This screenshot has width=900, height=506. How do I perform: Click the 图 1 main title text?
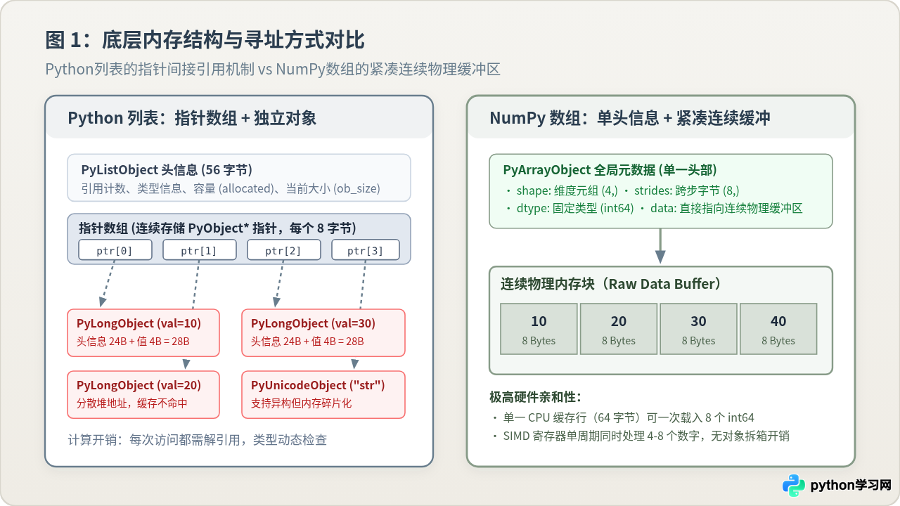[x=205, y=40]
